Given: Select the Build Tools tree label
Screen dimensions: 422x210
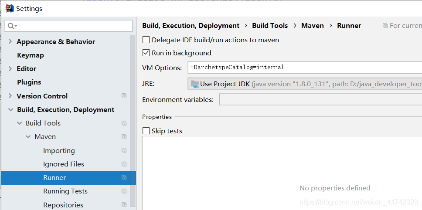Looking at the screenshot, I should click(43, 123).
